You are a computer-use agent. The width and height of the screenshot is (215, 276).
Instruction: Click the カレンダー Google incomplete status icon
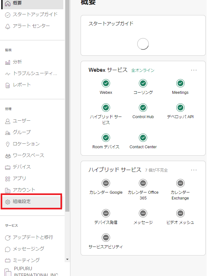pyautogui.click(x=106, y=183)
